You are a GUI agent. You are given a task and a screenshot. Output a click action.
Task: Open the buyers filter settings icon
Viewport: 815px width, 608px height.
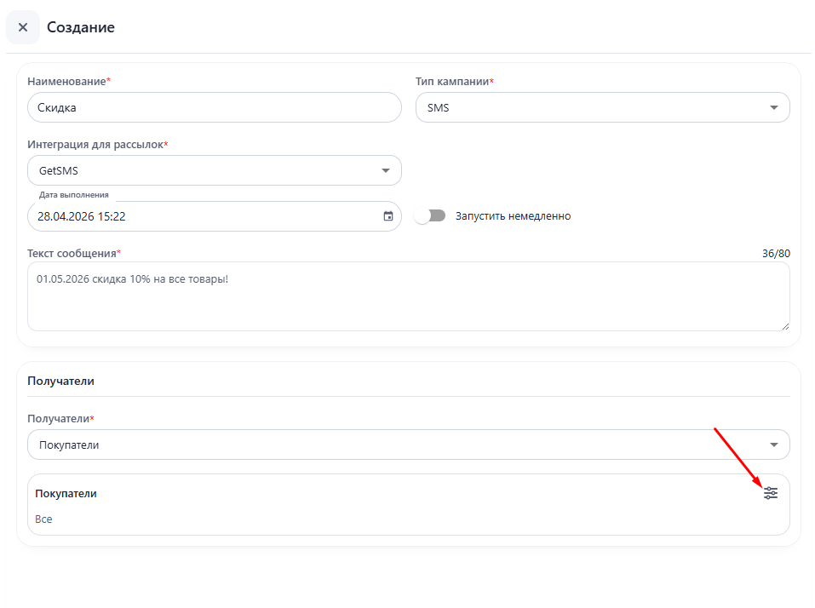point(771,493)
